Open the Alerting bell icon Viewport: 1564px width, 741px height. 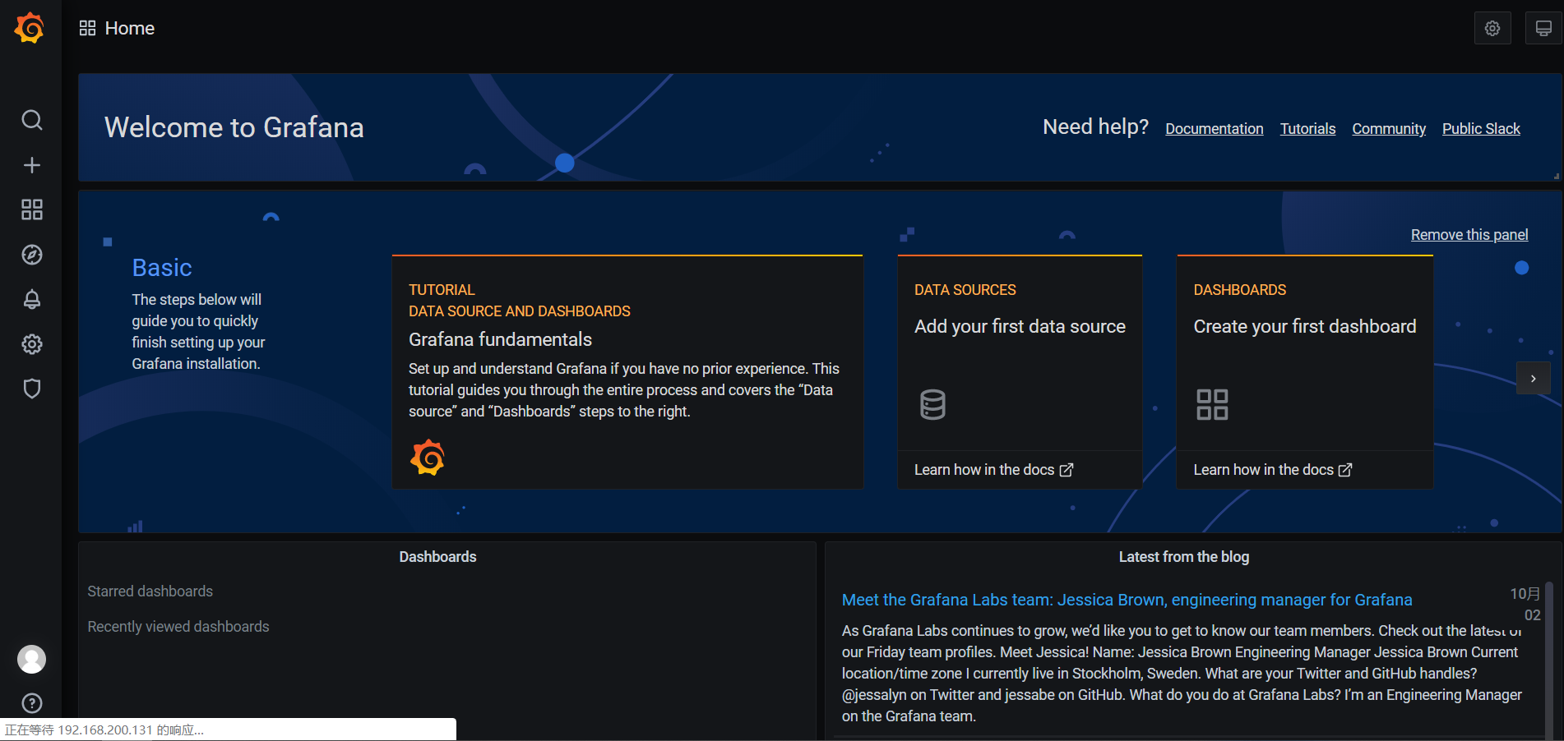coord(32,299)
